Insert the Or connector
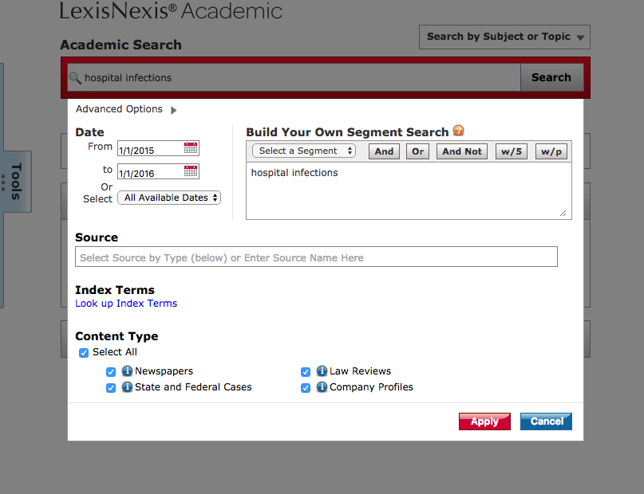 pos(417,151)
